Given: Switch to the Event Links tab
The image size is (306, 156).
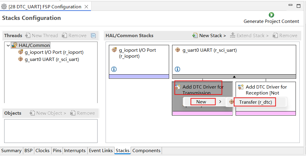Looking at the screenshot, I should (x=101, y=151).
